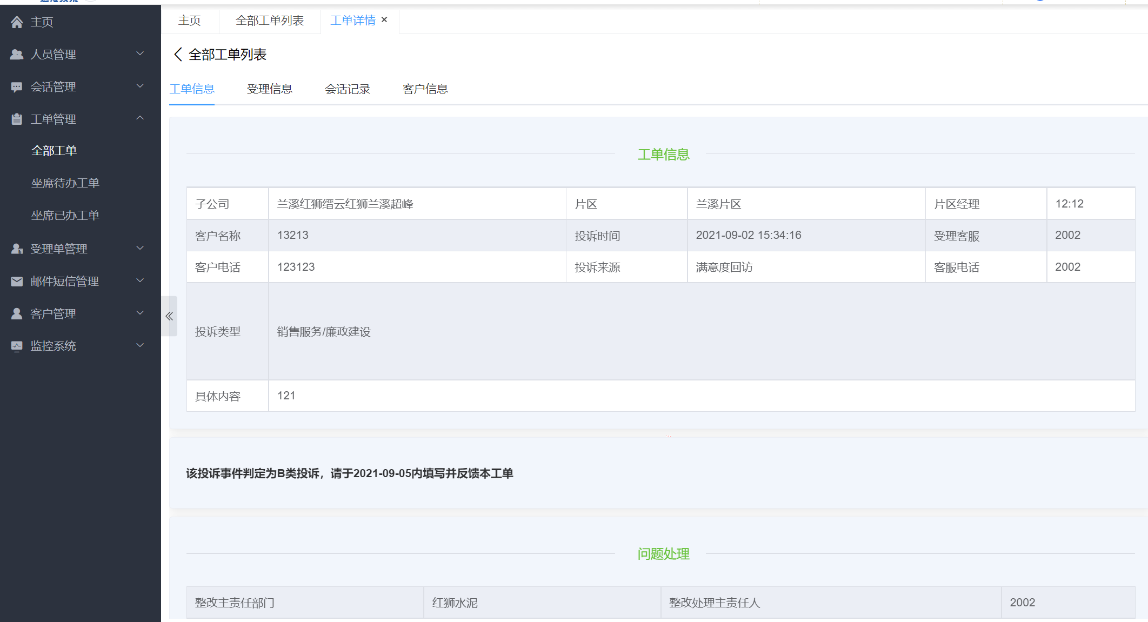The image size is (1148, 622).
Task: Select the 客户信息 tab
Action: (425, 89)
